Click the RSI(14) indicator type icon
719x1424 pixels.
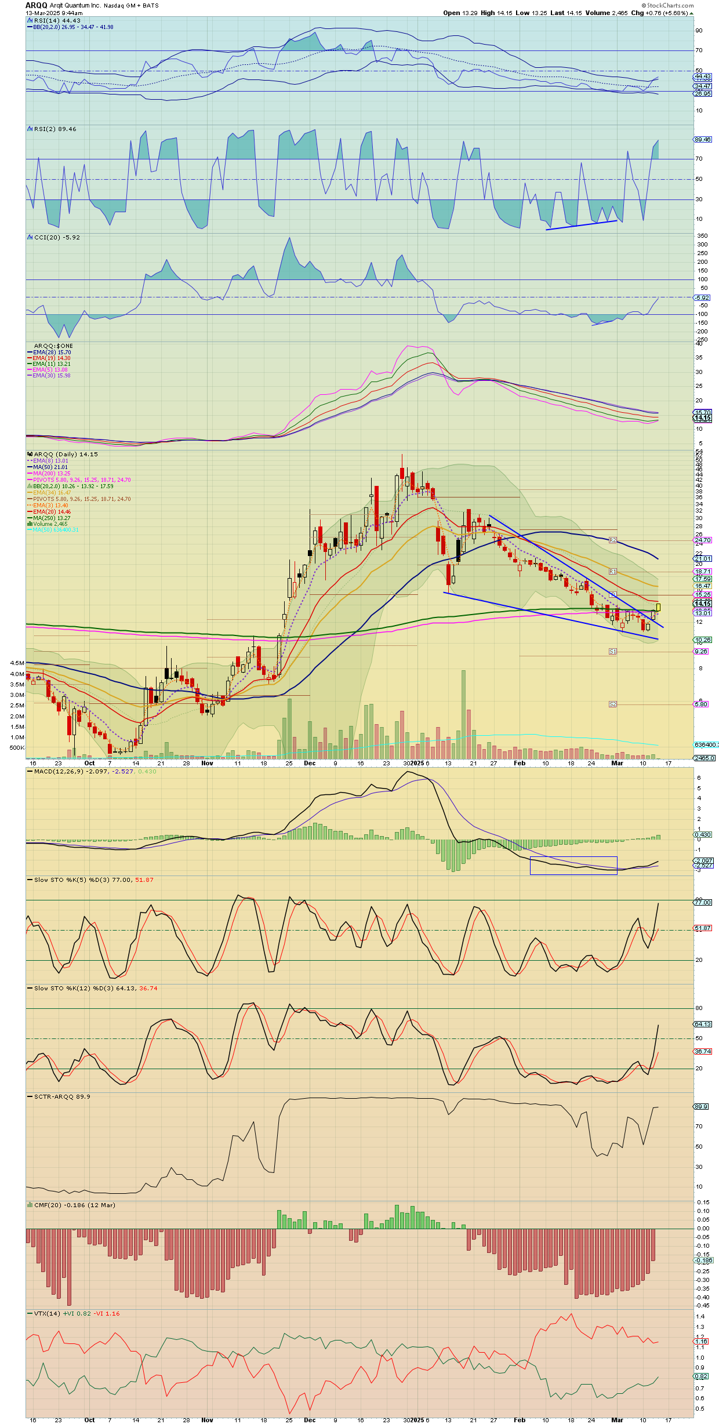(30, 21)
